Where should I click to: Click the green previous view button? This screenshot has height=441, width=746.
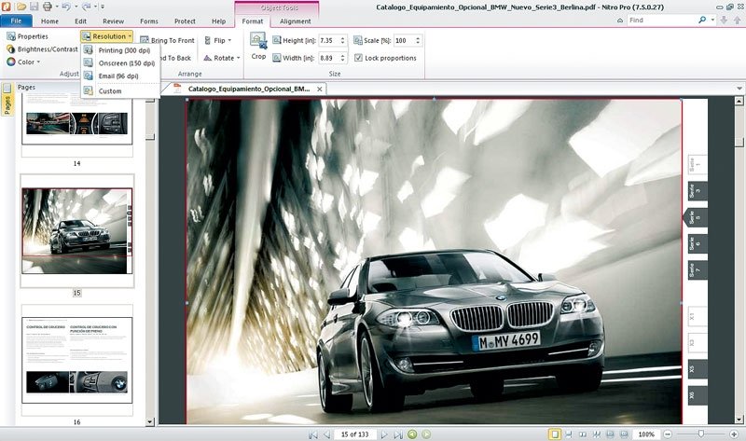point(412,434)
